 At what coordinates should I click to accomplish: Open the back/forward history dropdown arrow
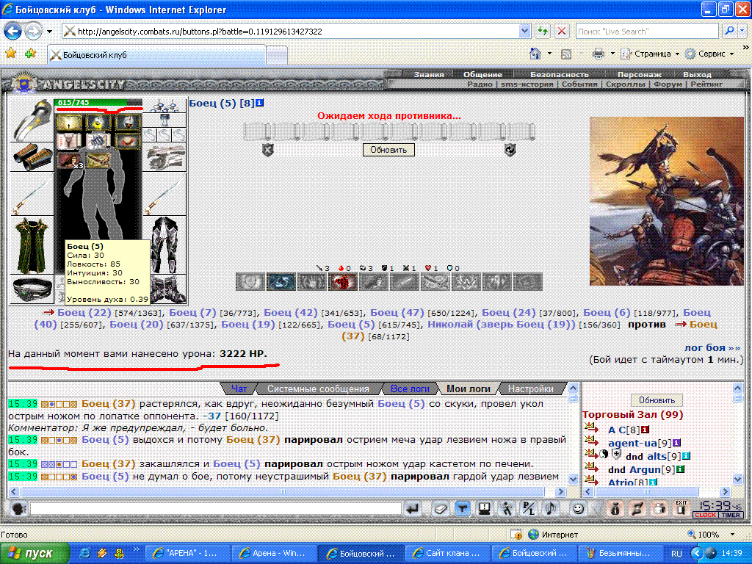(x=49, y=32)
